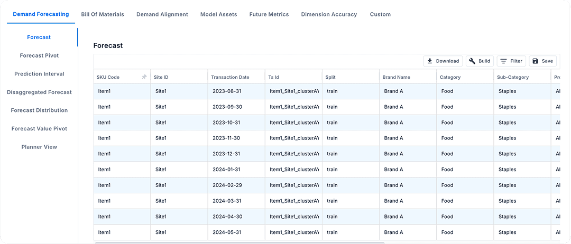Open the Planner View sidebar item
The image size is (571, 244).
[39, 147]
